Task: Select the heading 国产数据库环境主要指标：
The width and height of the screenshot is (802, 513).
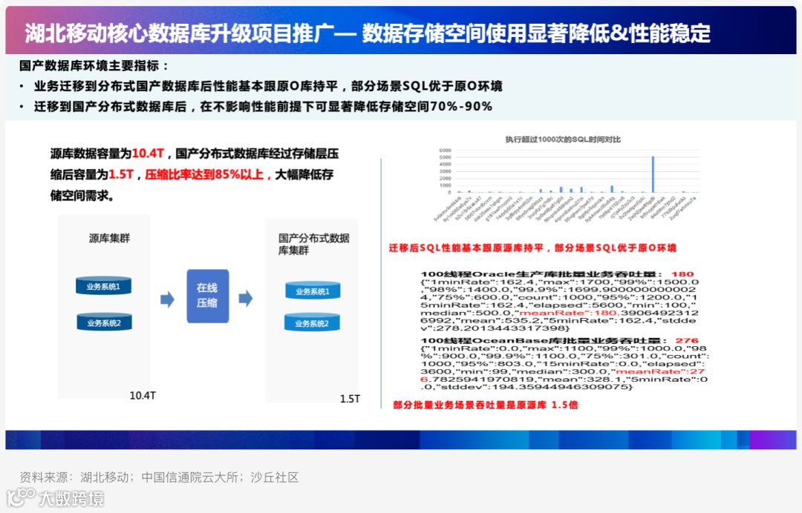Action: point(94,66)
